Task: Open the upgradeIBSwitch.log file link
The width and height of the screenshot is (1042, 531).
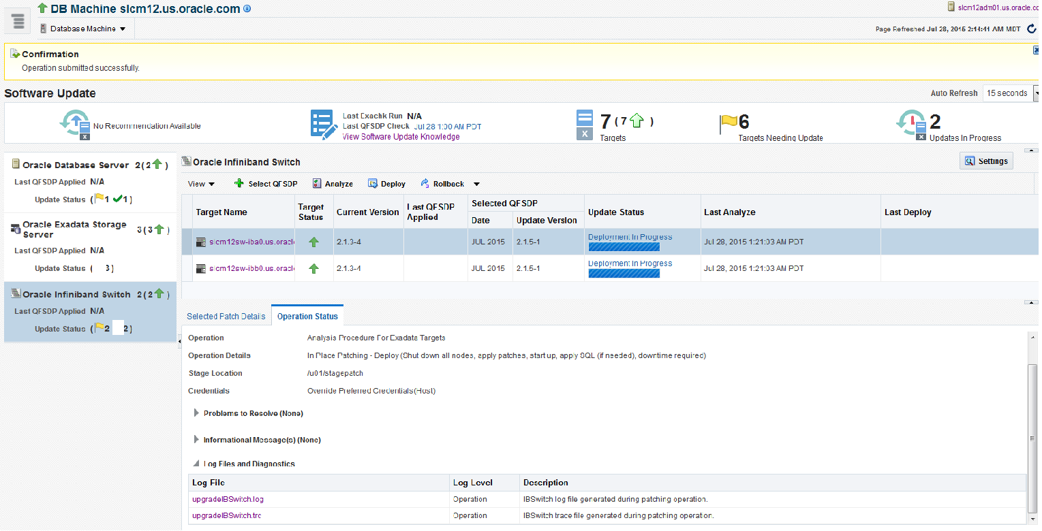Action: coord(228,500)
